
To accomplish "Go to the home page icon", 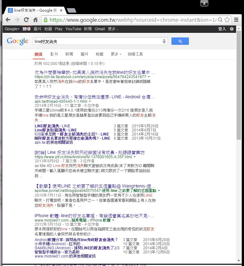I will [35, 20].
